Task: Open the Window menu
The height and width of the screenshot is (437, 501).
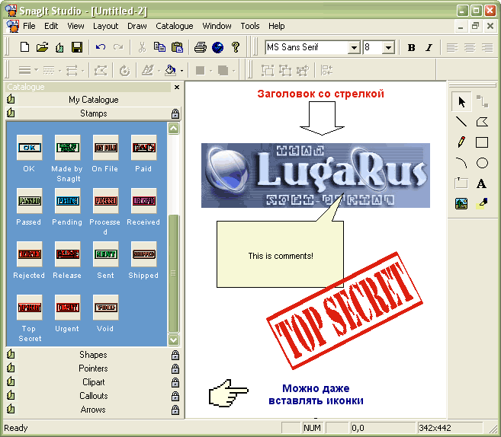Action: pos(217,26)
